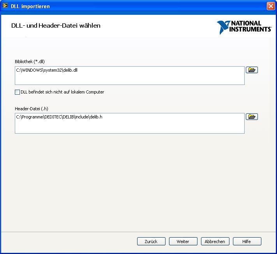Close the DLL importieren dialog

[270, 6]
